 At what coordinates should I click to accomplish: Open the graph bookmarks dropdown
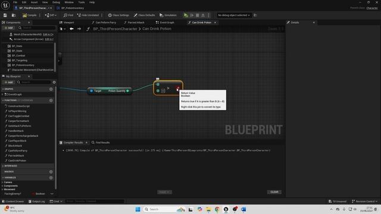pyautogui.click(x=63, y=29)
